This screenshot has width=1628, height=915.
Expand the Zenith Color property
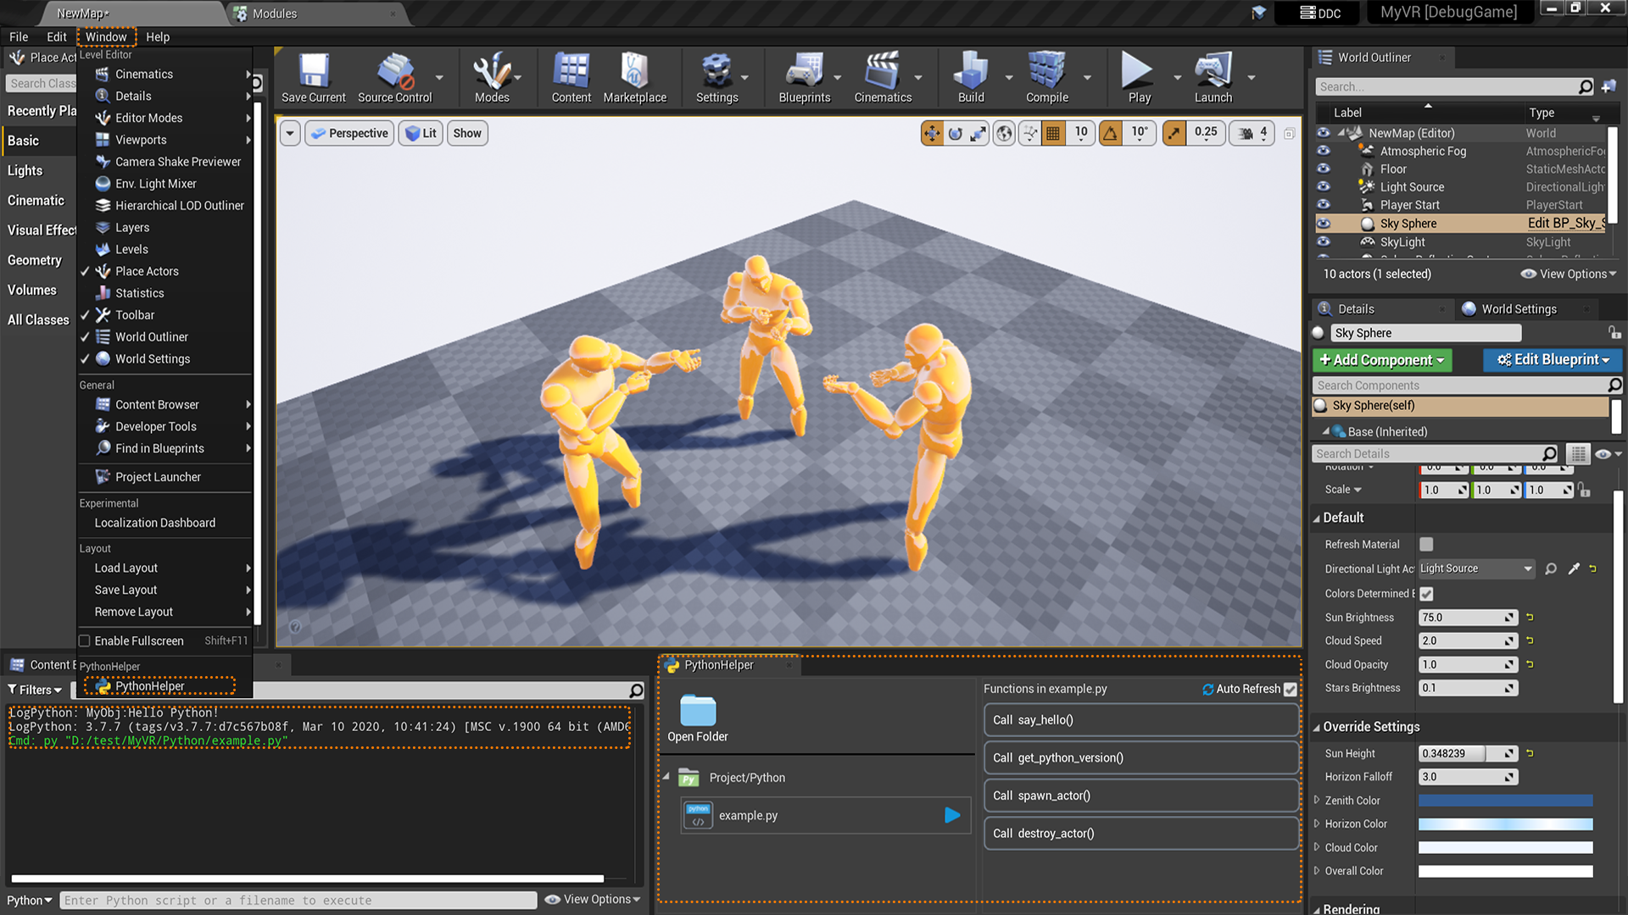tap(1317, 800)
